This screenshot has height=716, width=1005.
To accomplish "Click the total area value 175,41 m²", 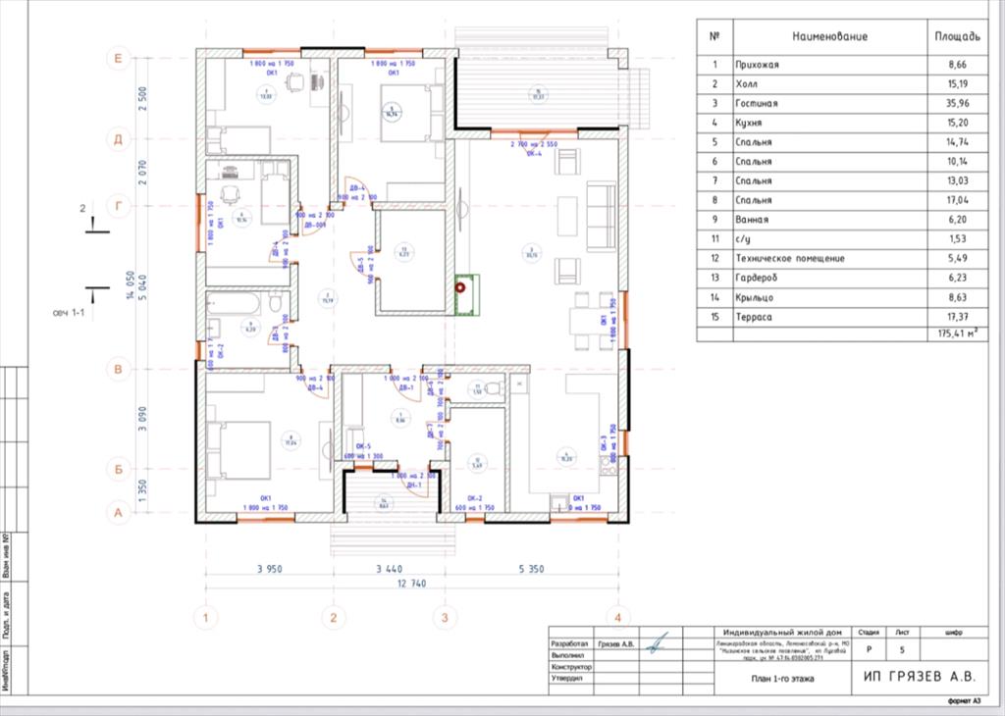I will point(954,334).
